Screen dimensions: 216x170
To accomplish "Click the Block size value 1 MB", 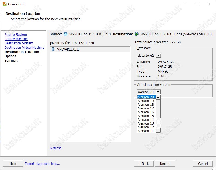I will (162, 76).
